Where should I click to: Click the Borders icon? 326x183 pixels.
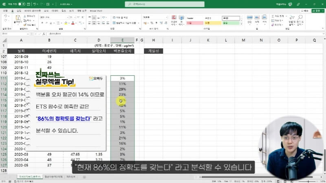click(x=58, y=23)
